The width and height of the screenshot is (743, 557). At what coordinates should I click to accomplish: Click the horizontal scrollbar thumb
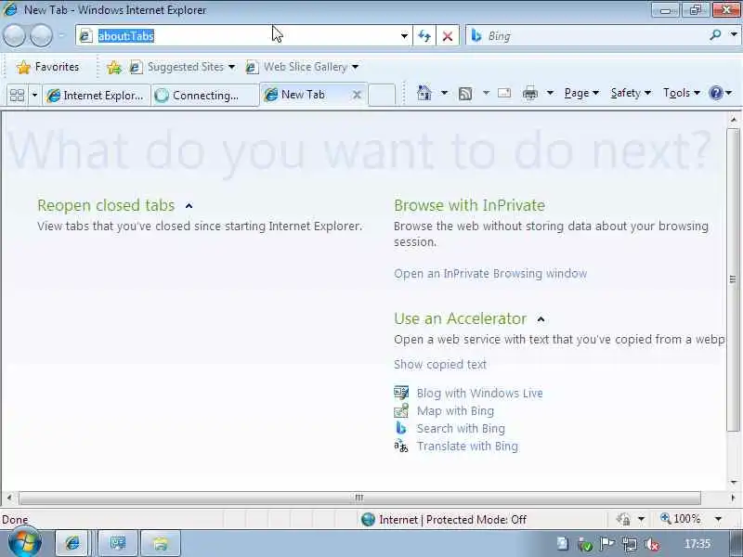click(359, 498)
